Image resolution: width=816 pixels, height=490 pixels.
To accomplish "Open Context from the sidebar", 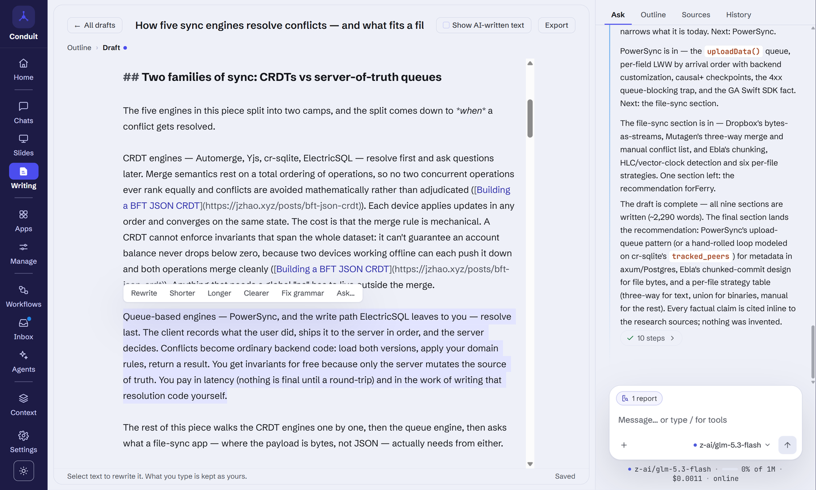I will pos(23,405).
